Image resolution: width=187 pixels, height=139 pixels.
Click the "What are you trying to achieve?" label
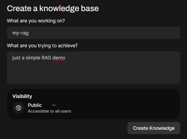[42, 46]
